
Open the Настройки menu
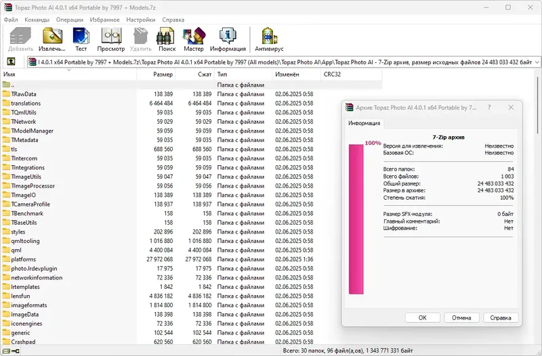(x=141, y=20)
